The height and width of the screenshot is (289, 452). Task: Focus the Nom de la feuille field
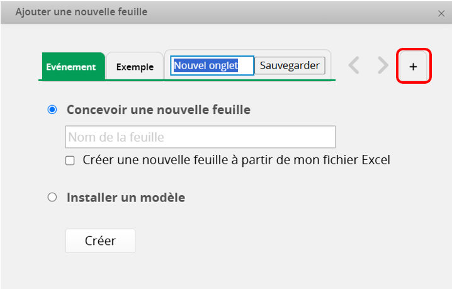[x=200, y=137]
